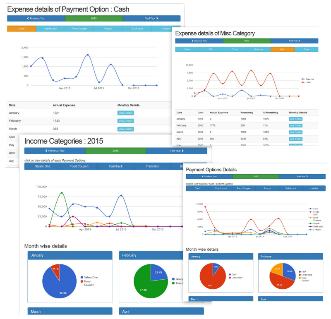Viewport: 331px width, 319px height.
Task: View Details for April 666 row in Misc table
Action: (x=295, y=139)
